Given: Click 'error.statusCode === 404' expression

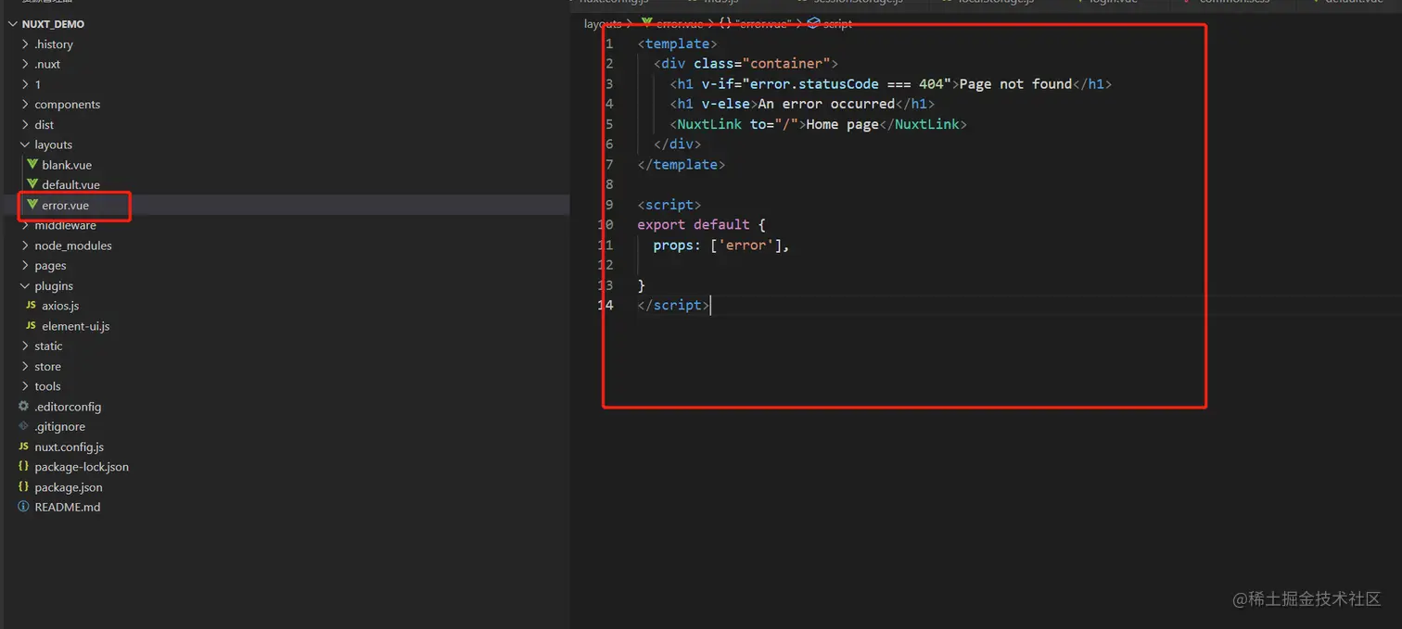Looking at the screenshot, I should point(847,84).
